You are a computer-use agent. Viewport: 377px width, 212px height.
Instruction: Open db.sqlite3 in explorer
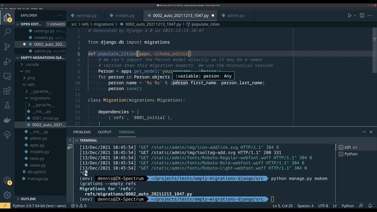[x=41, y=172]
